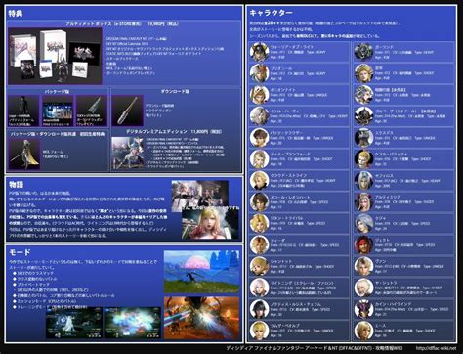Select the Golbez (ゴルベーザ) portrait

363,116
